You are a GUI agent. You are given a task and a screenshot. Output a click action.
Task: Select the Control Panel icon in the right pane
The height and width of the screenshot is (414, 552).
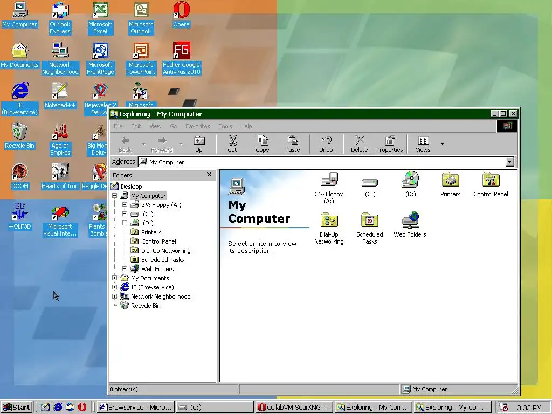click(491, 180)
